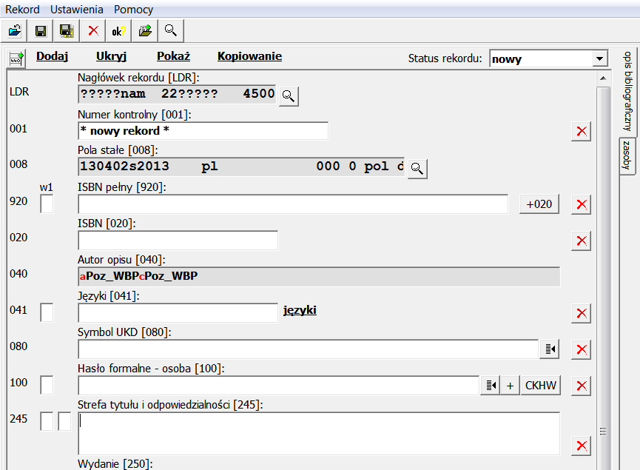Image resolution: width=640 pixels, height=470 pixels.
Task: Click the second indicator box of 245
Action: click(x=64, y=421)
